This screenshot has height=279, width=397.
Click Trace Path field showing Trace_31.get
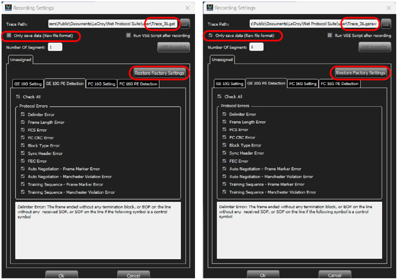[114, 24]
